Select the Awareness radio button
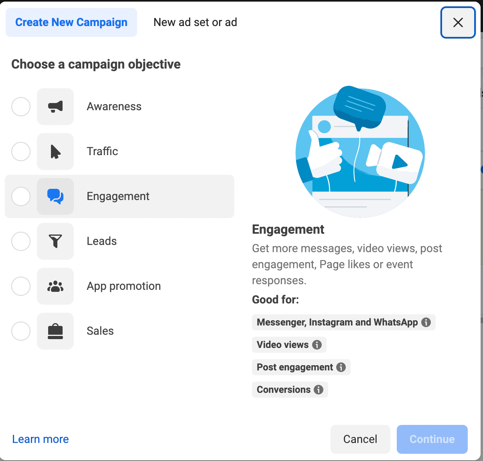 tap(21, 107)
